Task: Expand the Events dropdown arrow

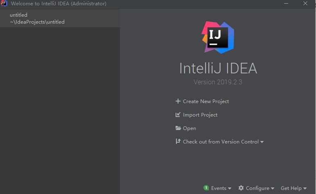Action: (x=230, y=189)
